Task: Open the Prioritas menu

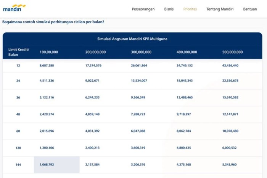Action: pyautogui.click(x=190, y=9)
